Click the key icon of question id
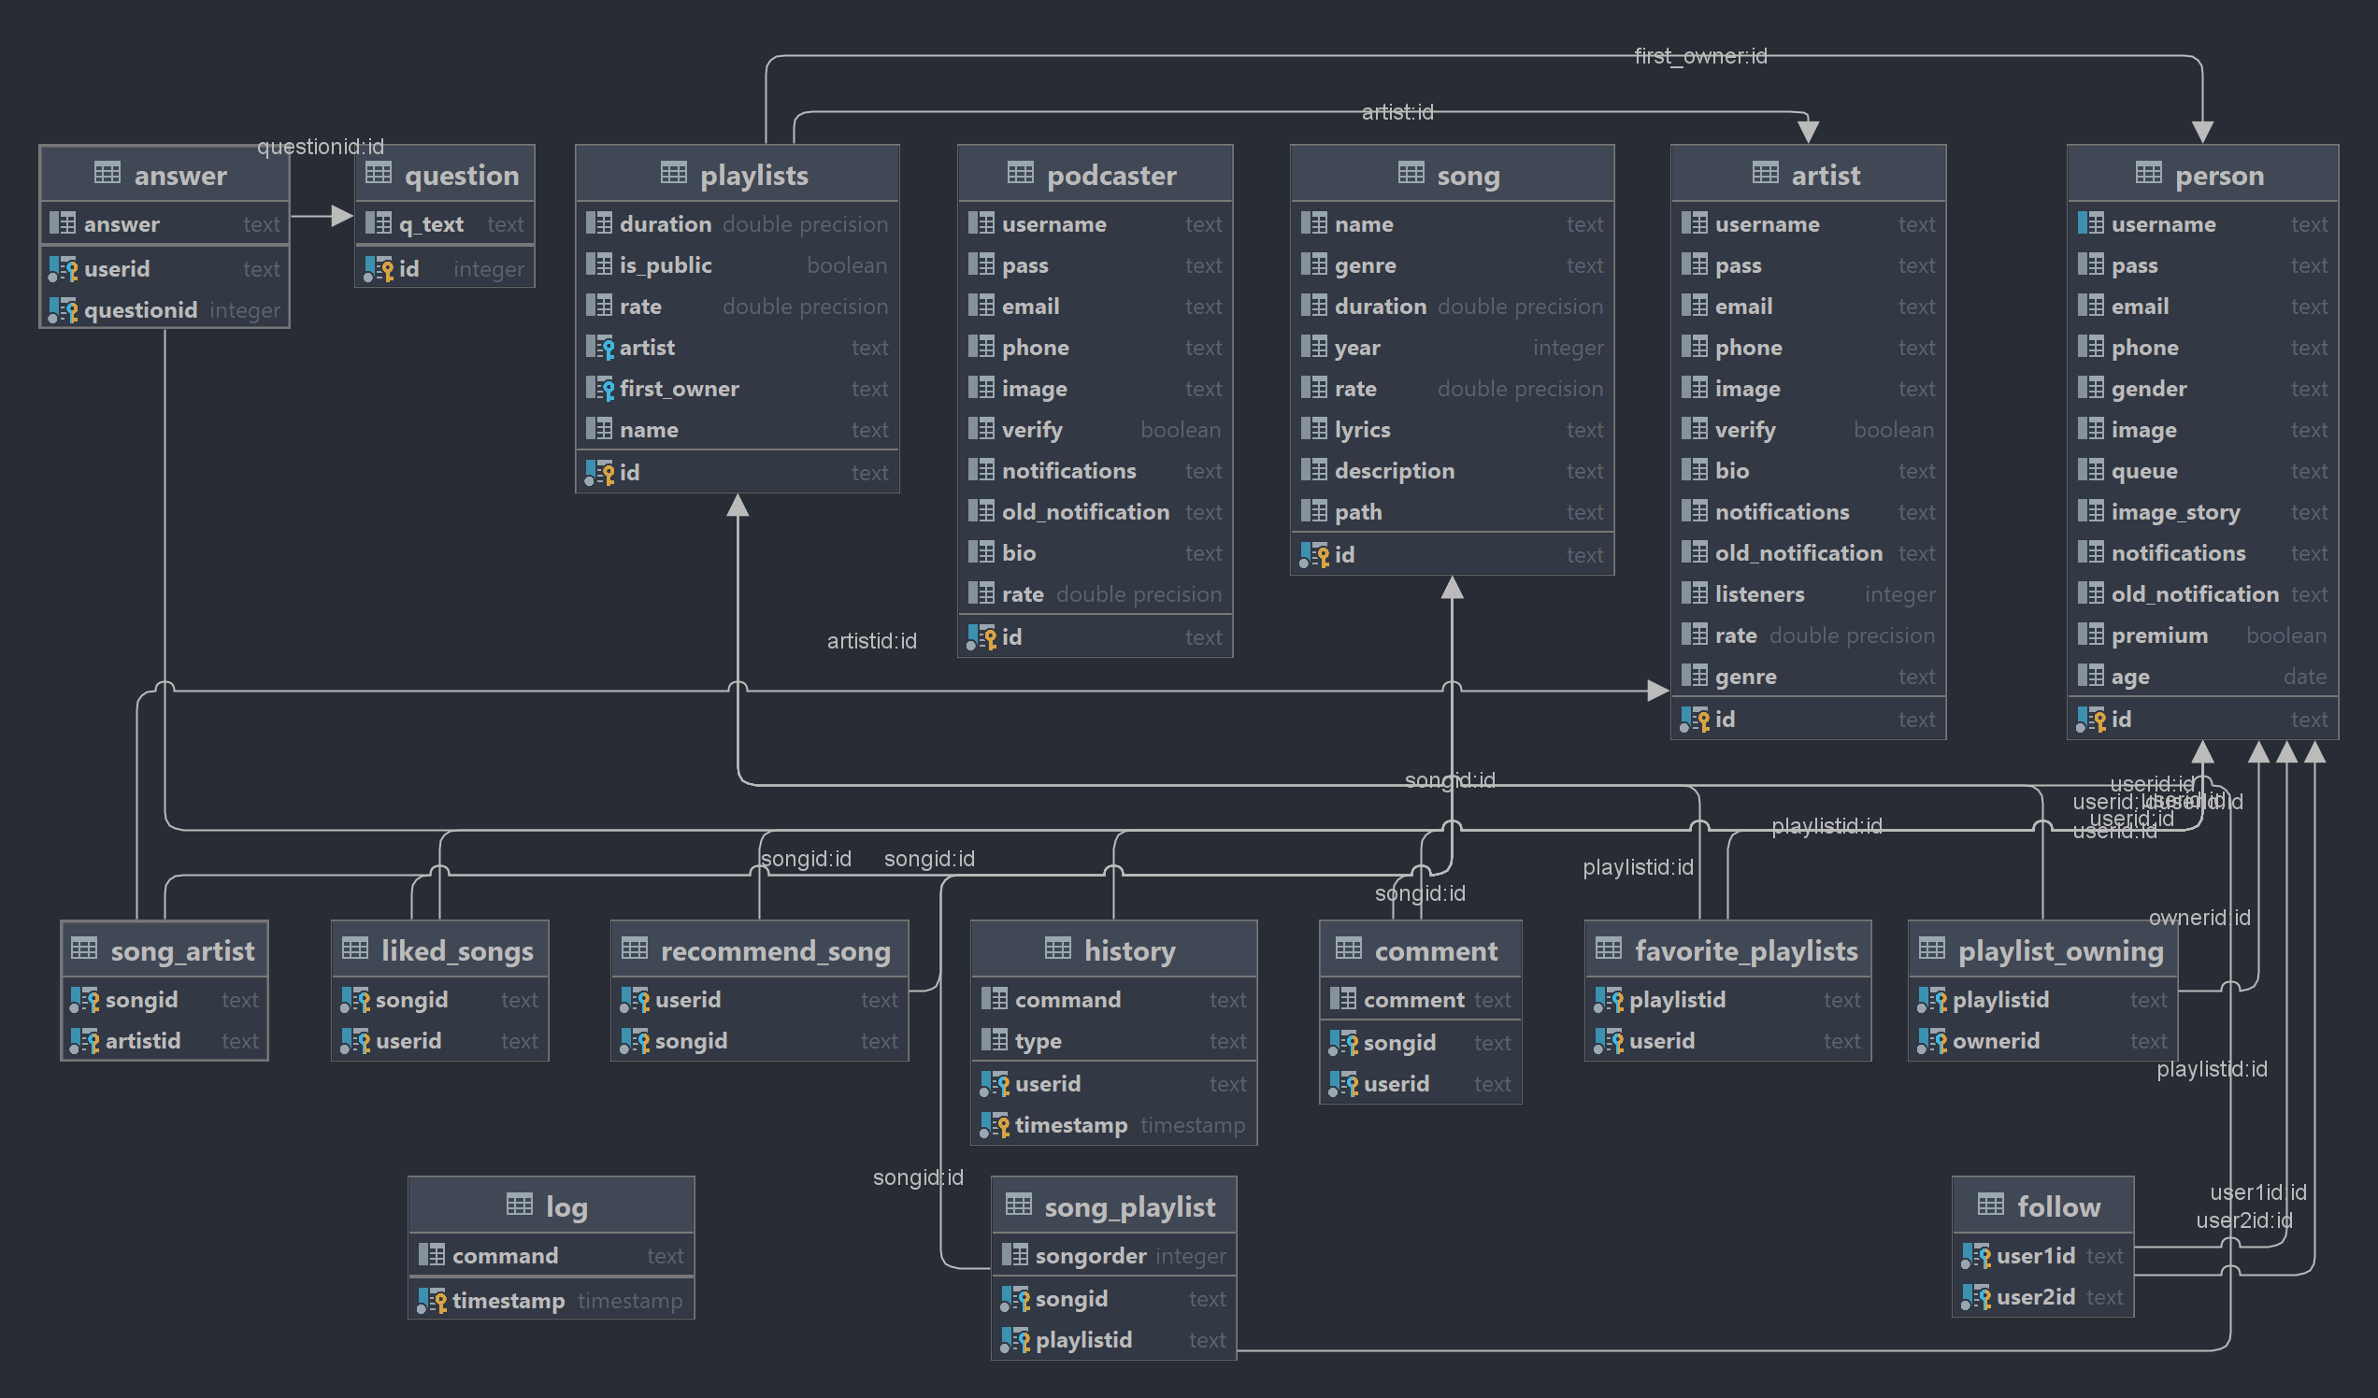 click(379, 270)
